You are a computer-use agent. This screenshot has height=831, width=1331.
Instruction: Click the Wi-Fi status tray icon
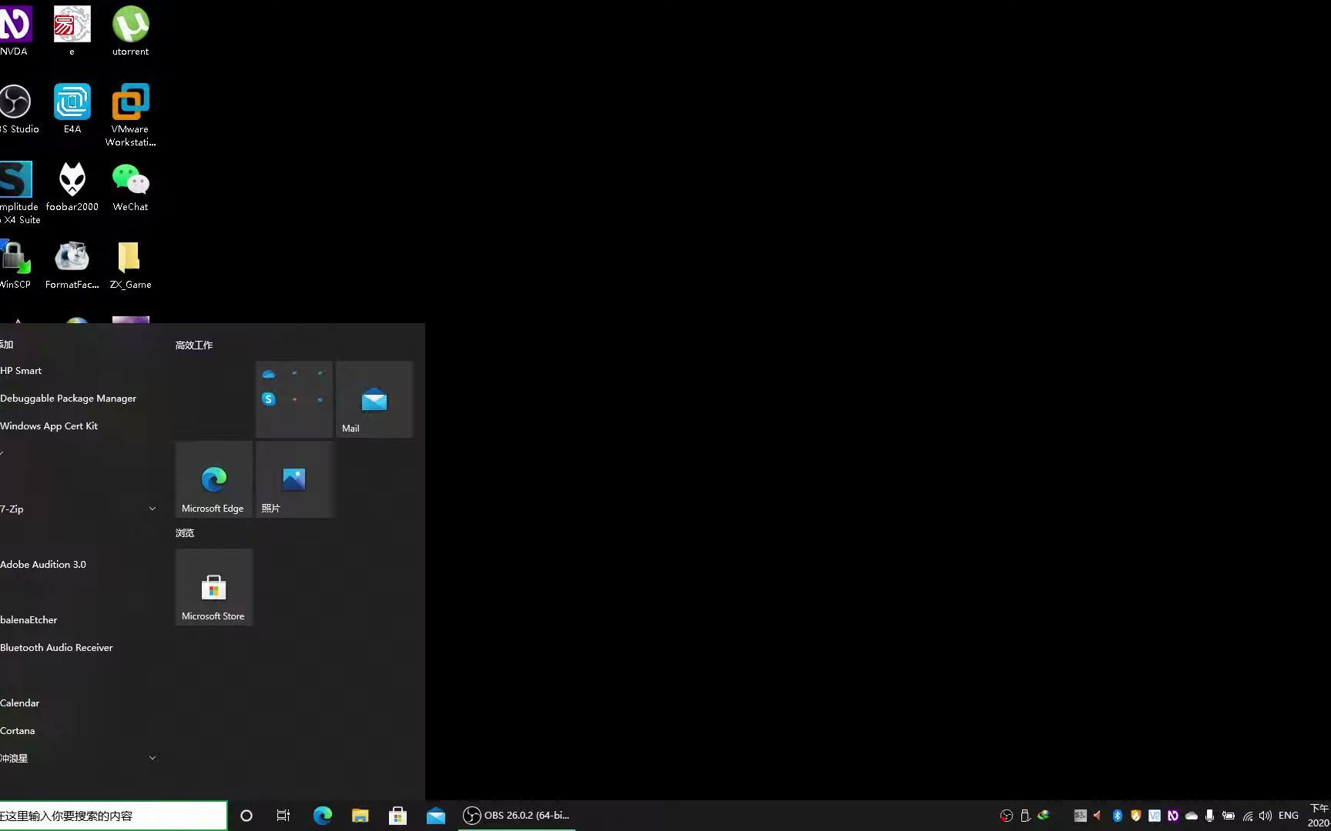1248,816
